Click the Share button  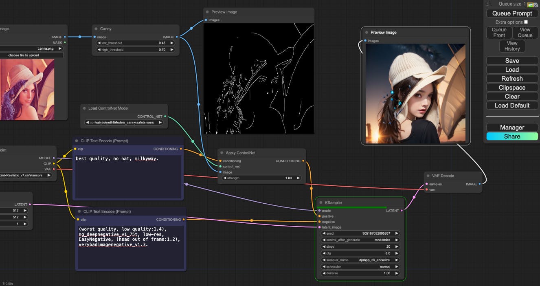point(512,136)
